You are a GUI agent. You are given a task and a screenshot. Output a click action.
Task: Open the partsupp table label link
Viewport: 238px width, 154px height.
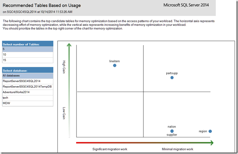click(172, 73)
